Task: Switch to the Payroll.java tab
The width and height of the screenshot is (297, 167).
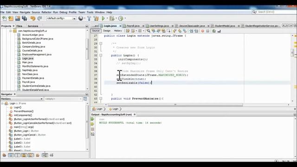Action: [133, 26]
